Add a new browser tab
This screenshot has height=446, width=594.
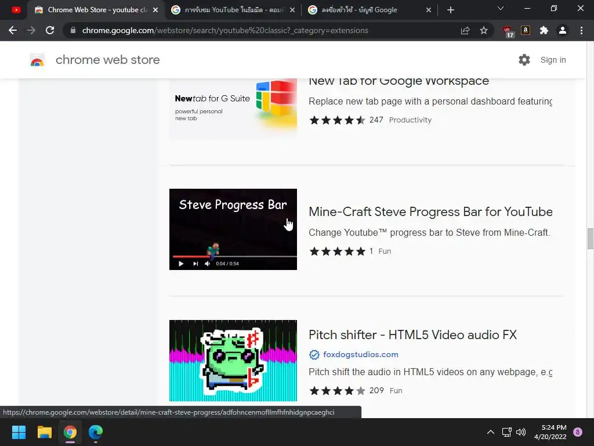(450, 10)
